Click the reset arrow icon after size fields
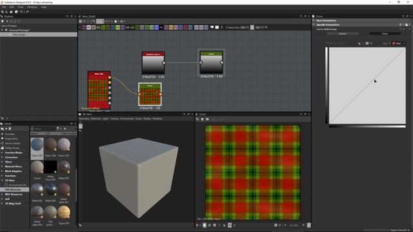 pos(267,27)
